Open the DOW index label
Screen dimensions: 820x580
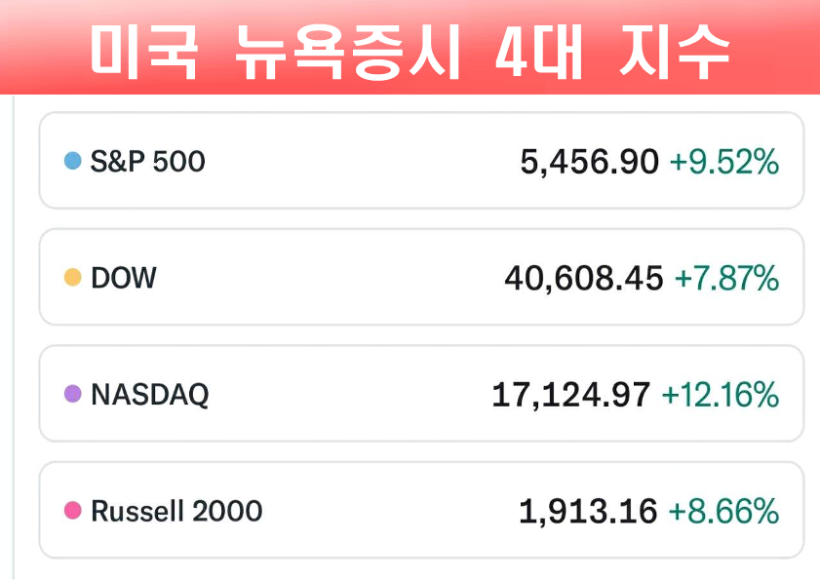click(x=123, y=278)
